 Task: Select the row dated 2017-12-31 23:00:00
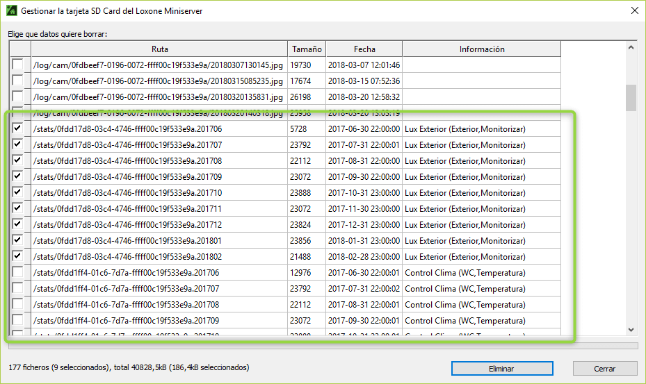coord(364,225)
